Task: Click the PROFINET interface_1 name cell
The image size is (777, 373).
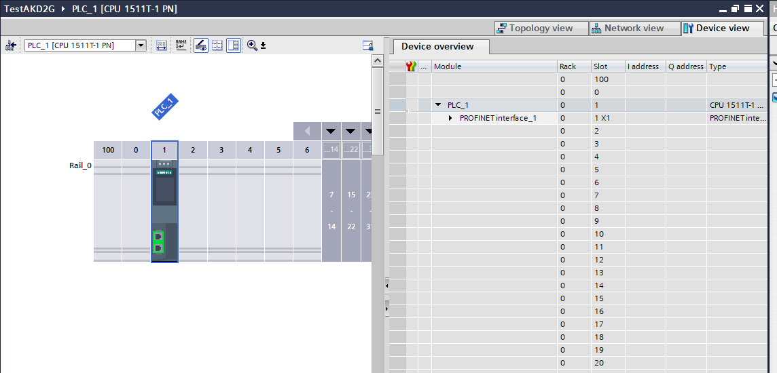Action: point(494,118)
